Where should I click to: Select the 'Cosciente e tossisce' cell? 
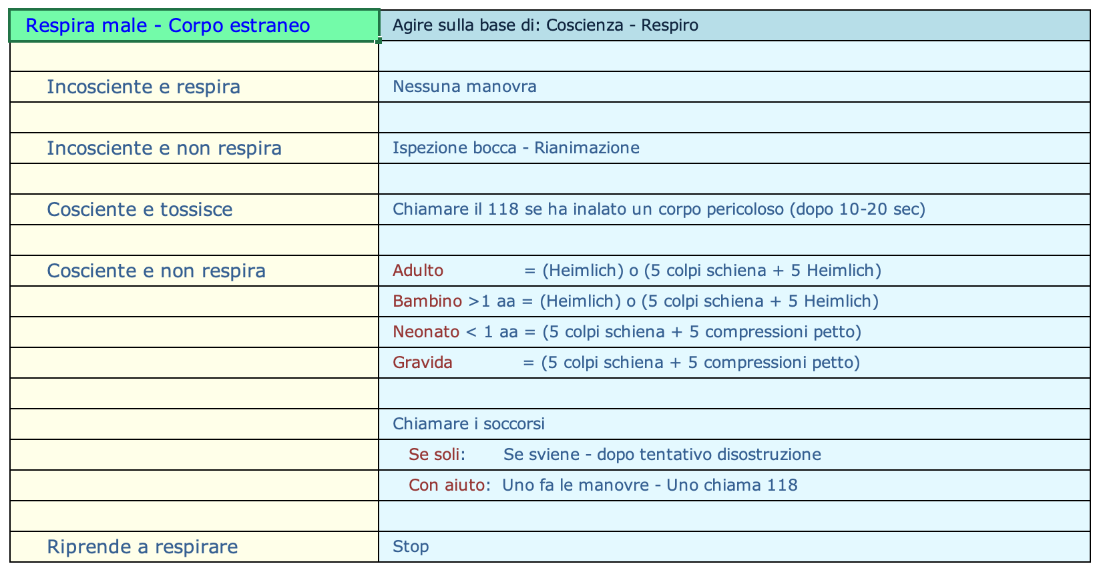(x=194, y=209)
